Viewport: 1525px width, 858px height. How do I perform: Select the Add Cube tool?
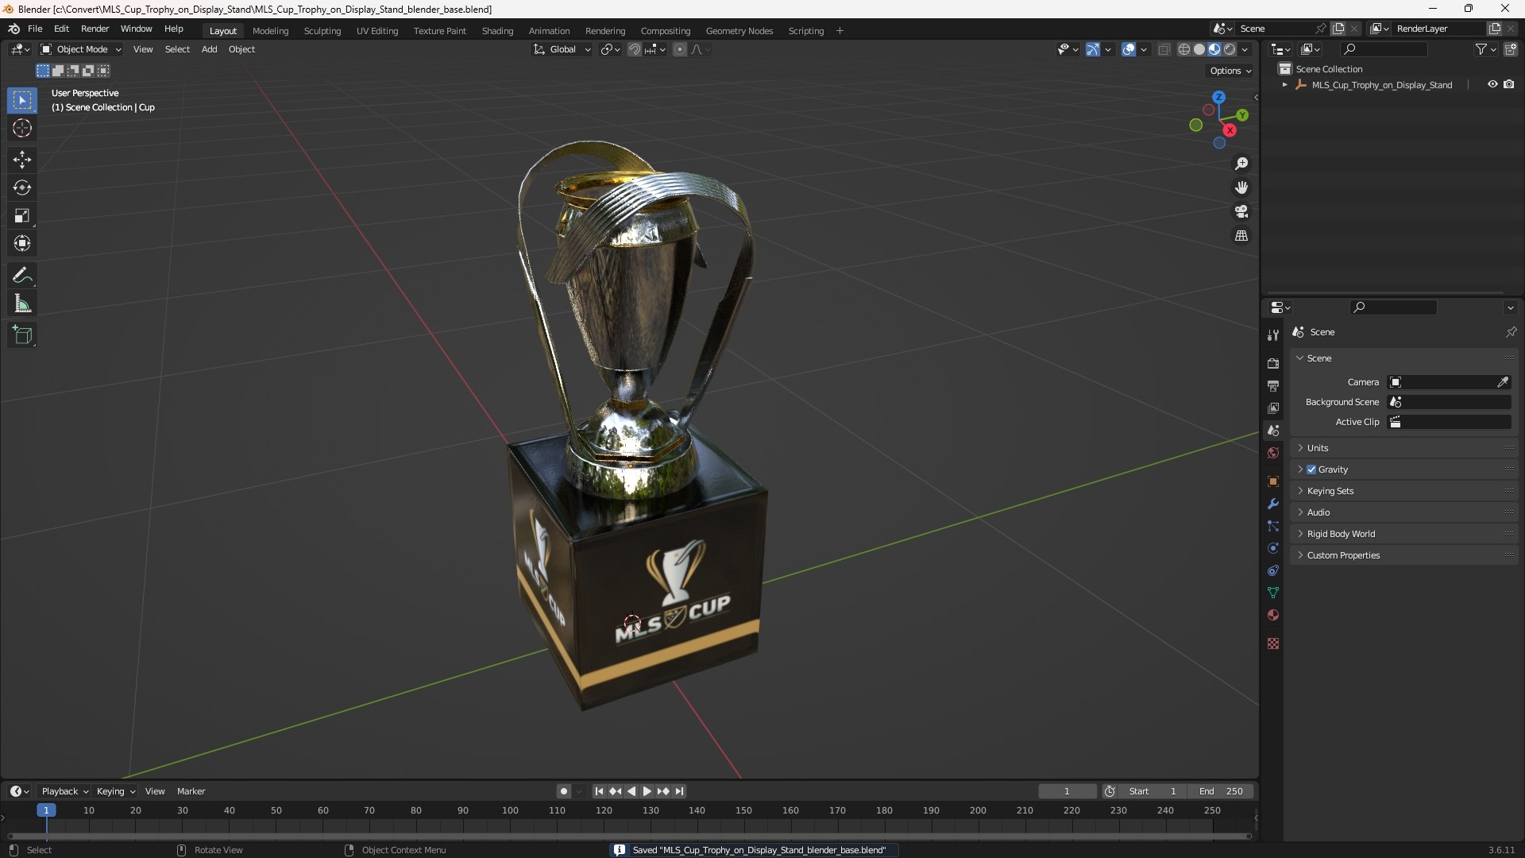click(22, 335)
